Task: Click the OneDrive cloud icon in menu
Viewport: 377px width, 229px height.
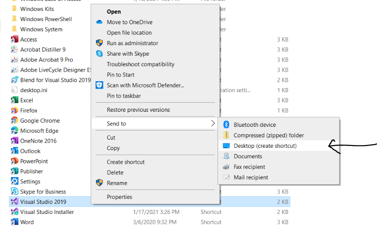Action: (x=99, y=22)
